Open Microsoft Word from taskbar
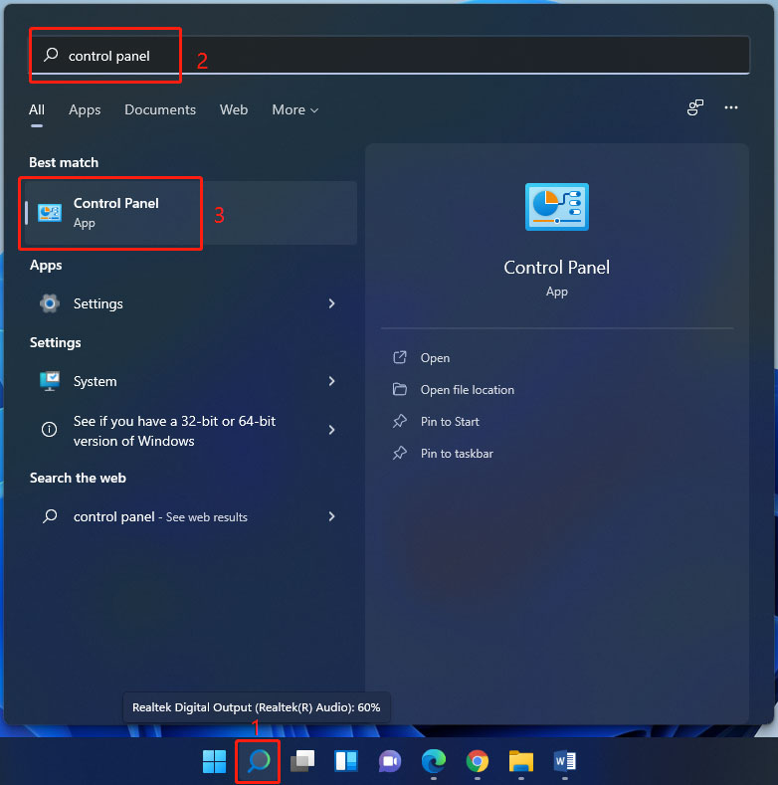 (565, 761)
